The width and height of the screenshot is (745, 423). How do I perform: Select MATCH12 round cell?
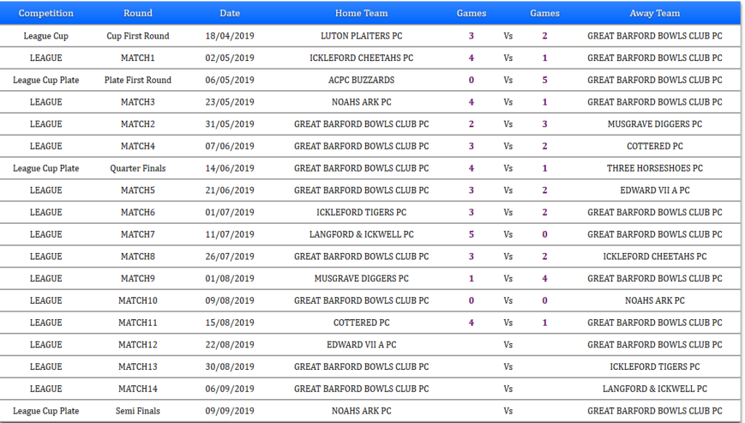point(138,345)
